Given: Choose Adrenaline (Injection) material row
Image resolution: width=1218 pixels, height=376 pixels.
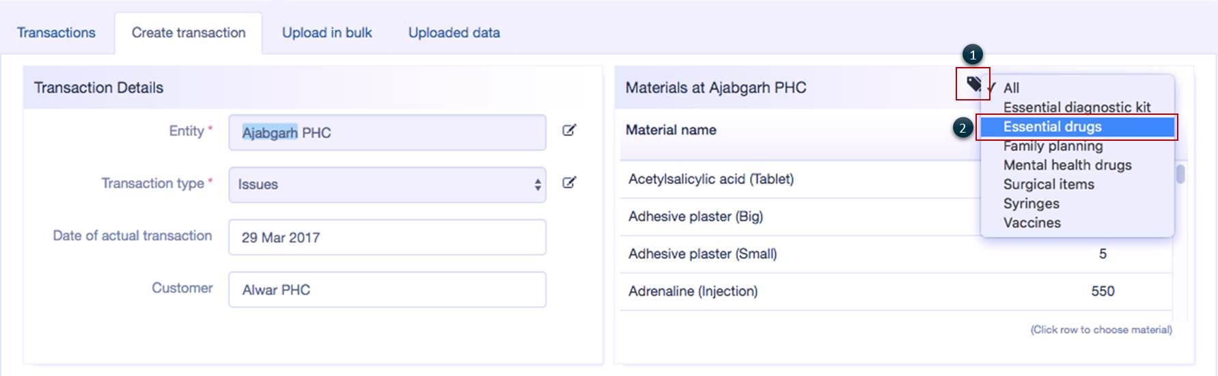Looking at the screenshot, I should point(693,291).
